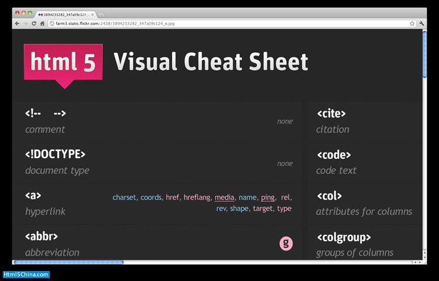The width and height of the screenshot is (439, 281).
Task: Click the browser Forward arrow button
Action: tap(25, 23)
